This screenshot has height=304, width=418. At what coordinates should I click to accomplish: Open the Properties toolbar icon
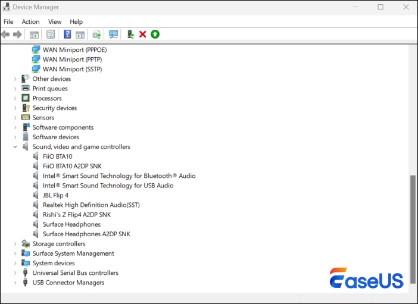click(x=51, y=35)
